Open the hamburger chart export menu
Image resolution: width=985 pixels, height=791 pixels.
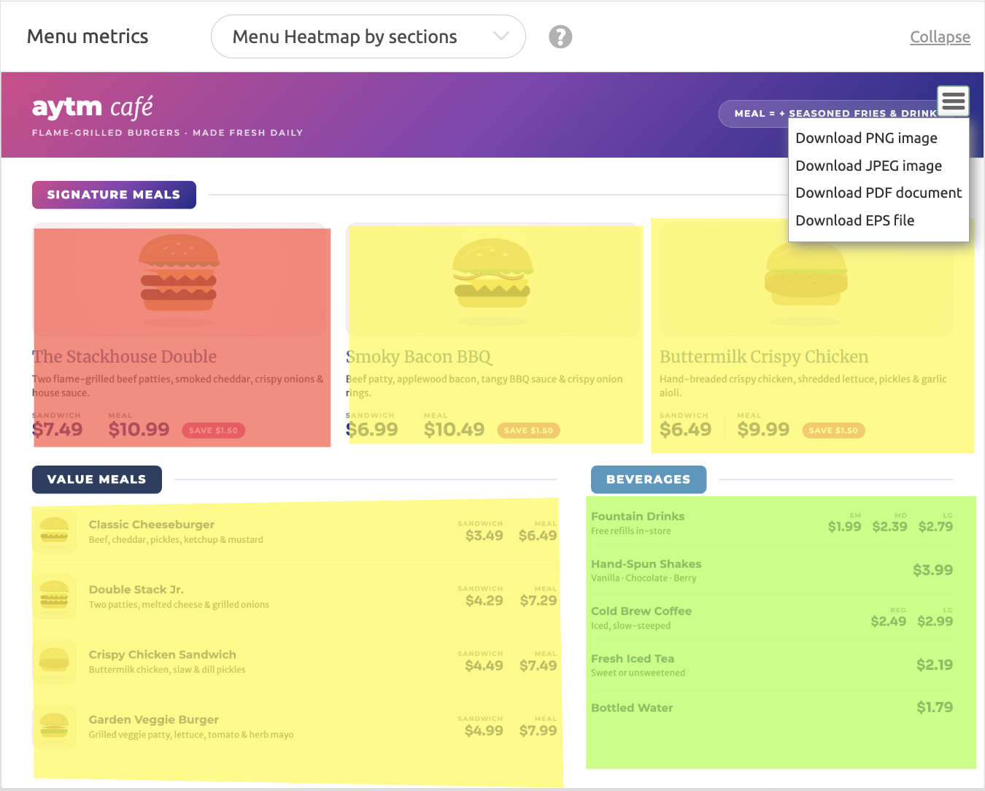coord(953,101)
